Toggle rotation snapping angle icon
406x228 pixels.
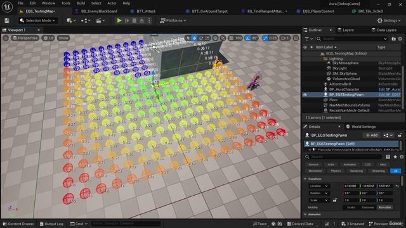coord(248,38)
